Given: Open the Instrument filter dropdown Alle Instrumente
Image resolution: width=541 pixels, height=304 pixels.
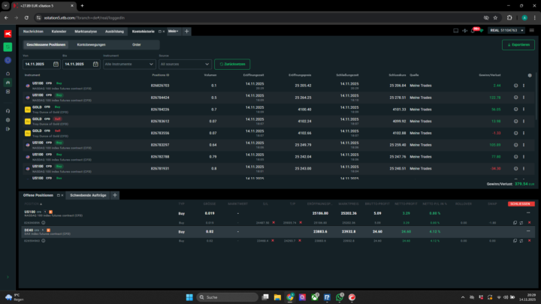Looking at the screenshot, I should click(129, 64).
